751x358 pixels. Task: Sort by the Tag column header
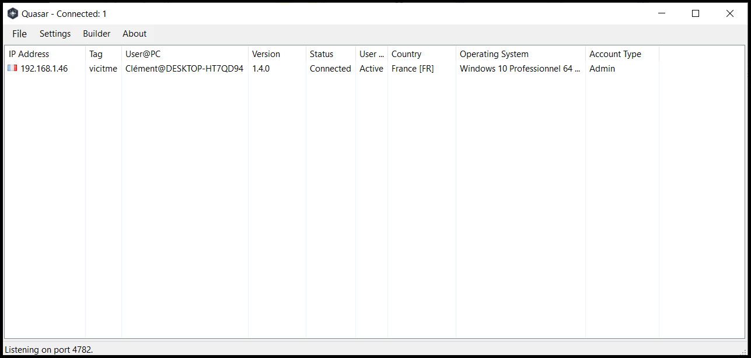tap(96, 54)
